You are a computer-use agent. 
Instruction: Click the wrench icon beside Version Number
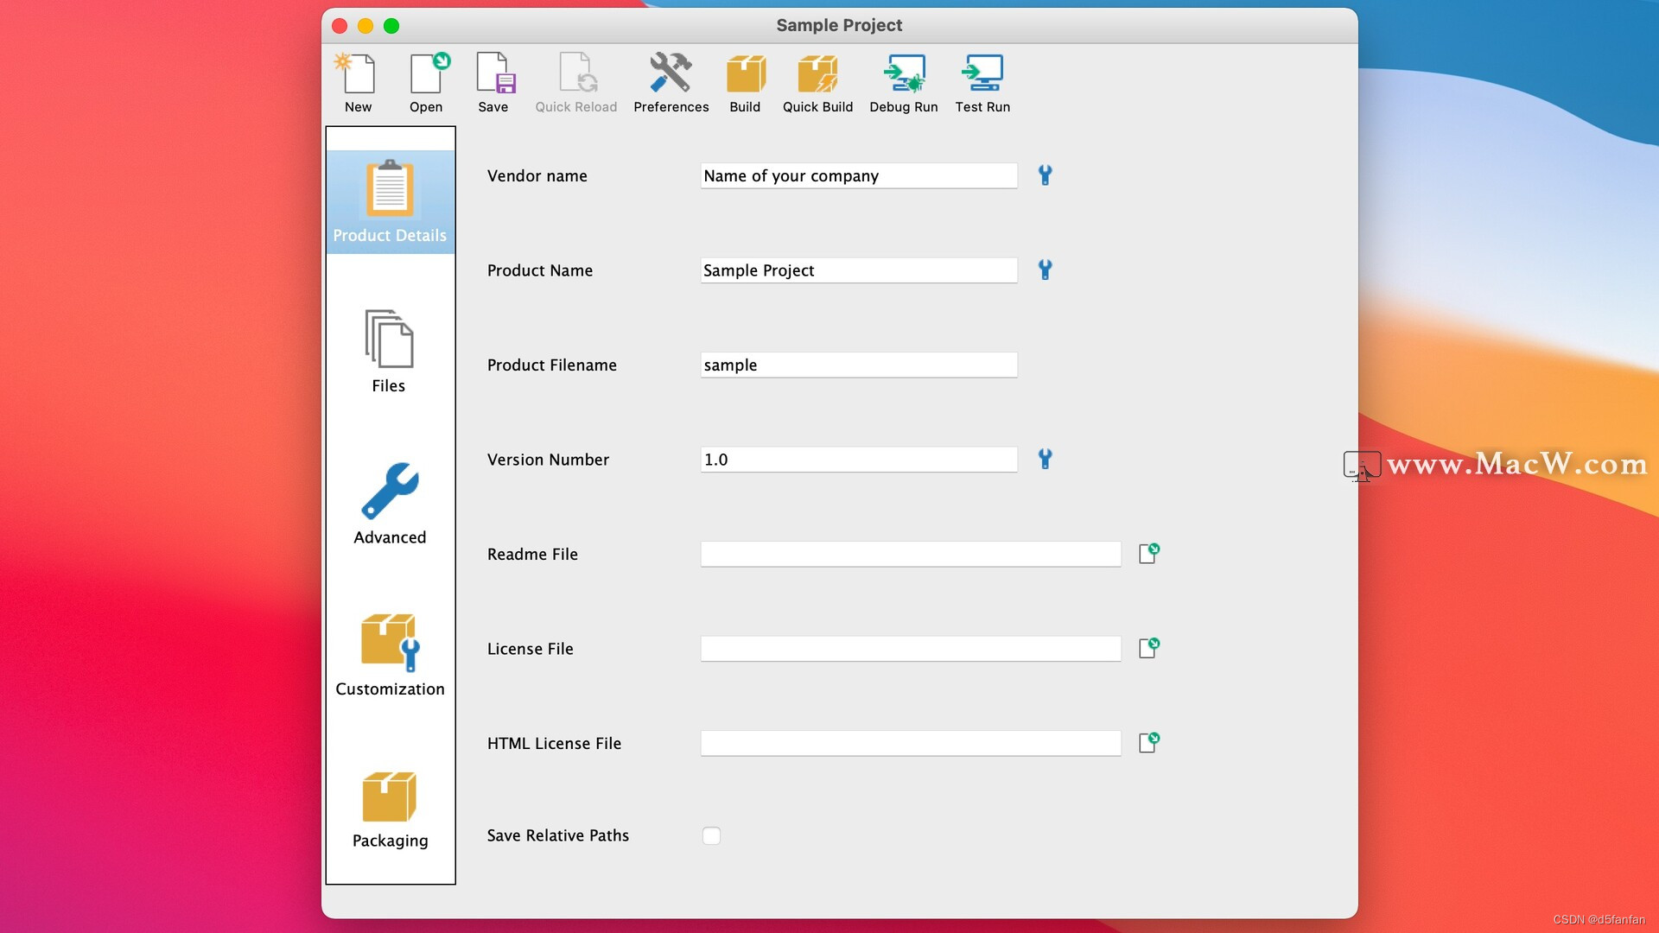[1045, 459]
